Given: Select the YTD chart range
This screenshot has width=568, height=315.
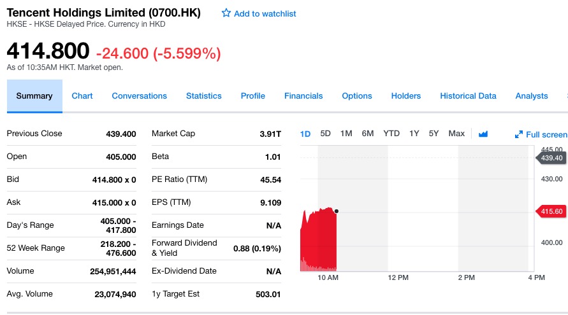Looking at the screenshot, I should pyautogui.click(x=391, y=134).
